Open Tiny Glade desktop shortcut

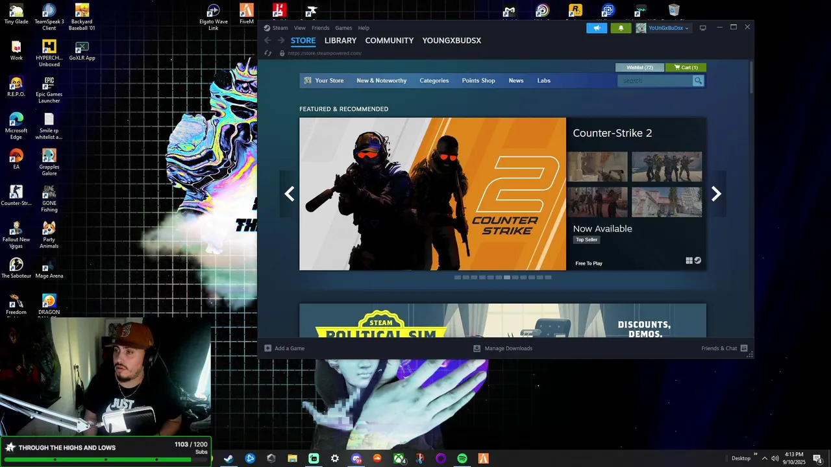pyautogui.click(x=16, y=14)
